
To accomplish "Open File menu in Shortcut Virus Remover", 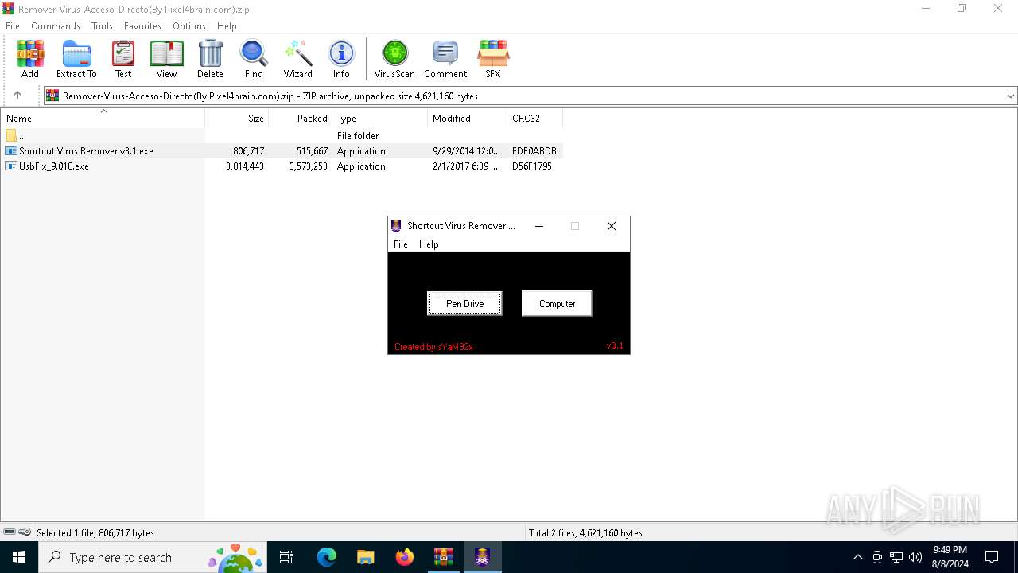I will tap(401, 244).
